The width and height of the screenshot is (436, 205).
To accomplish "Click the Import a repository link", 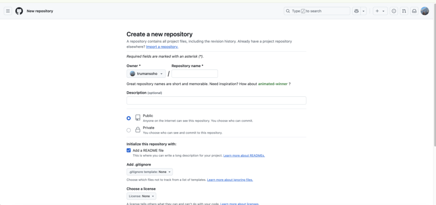I will coord(162,47).
